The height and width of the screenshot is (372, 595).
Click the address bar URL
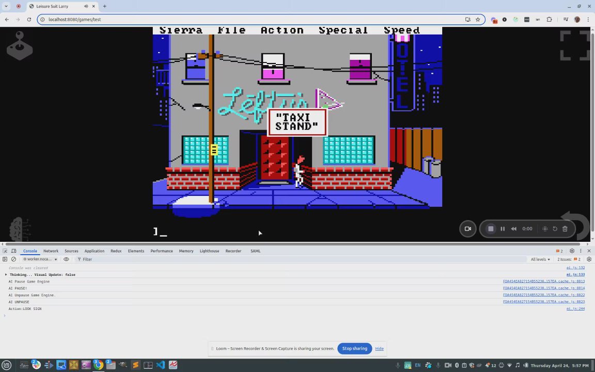coord(74,19)
